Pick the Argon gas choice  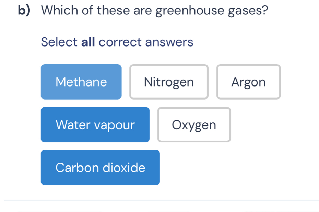pyautogui.click(x=248, y=82)
